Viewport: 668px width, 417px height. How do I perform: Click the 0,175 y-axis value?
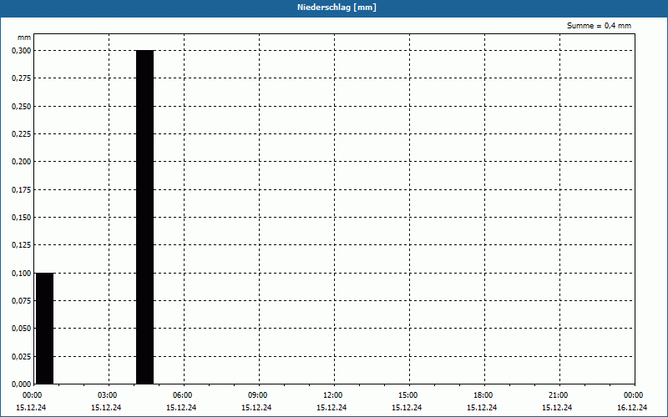(x=22, y=190)
